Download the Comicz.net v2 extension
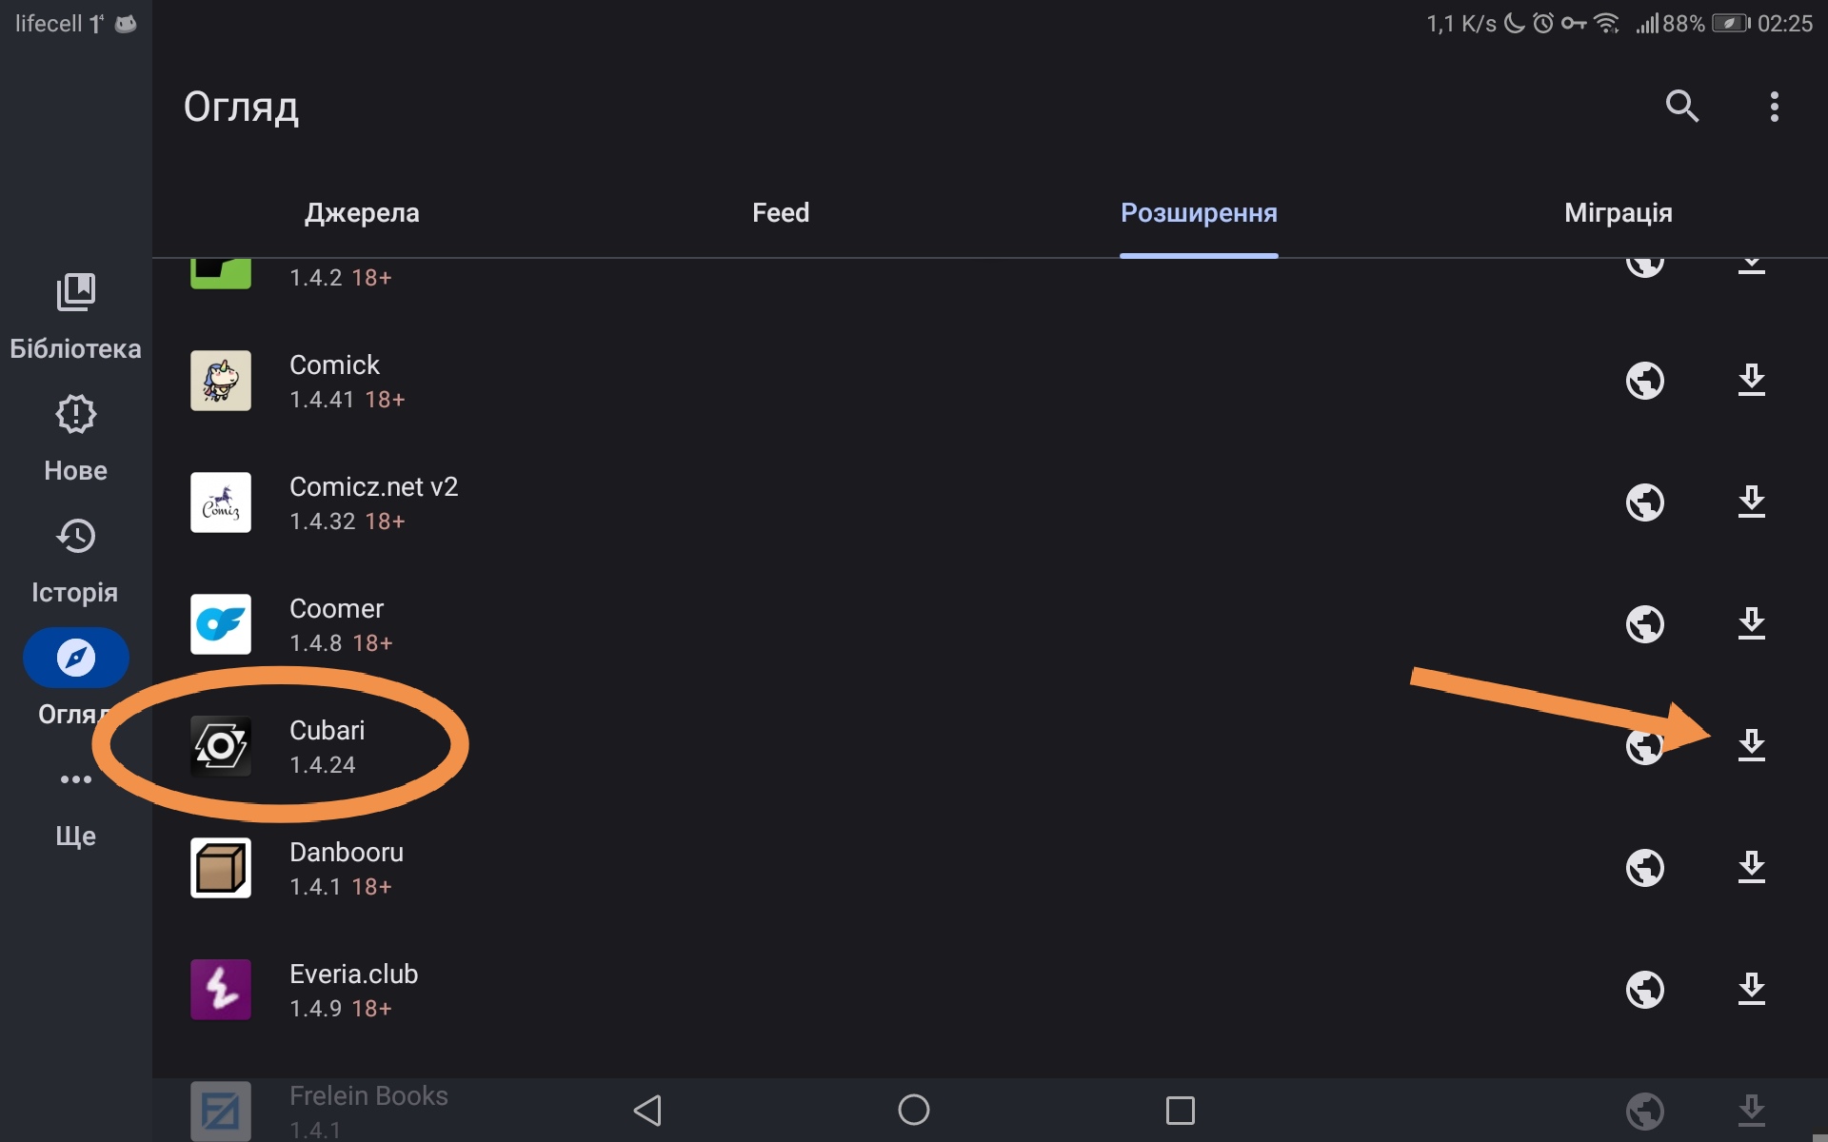 [x=1751, y=502]
